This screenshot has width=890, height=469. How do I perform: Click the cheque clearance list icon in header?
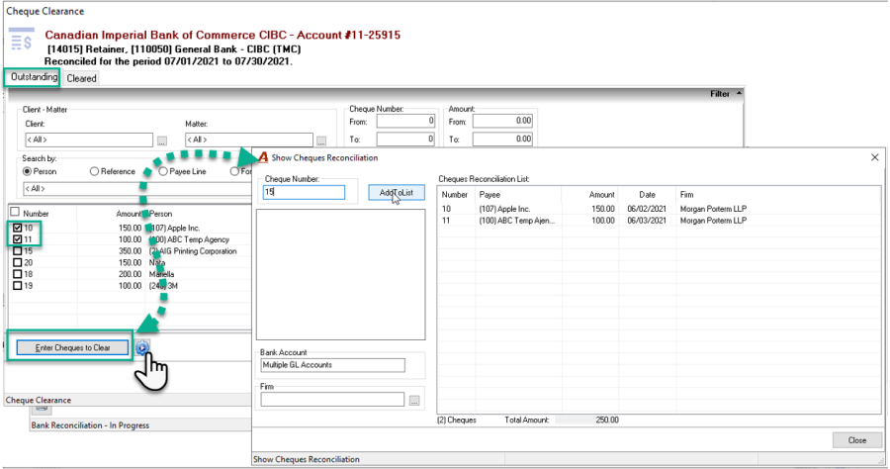pos(22,39)
